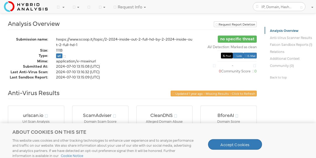This screenshot has width=316, height=158.
Task: Expand the Request Info dropdown
Action: coord(130,7)
